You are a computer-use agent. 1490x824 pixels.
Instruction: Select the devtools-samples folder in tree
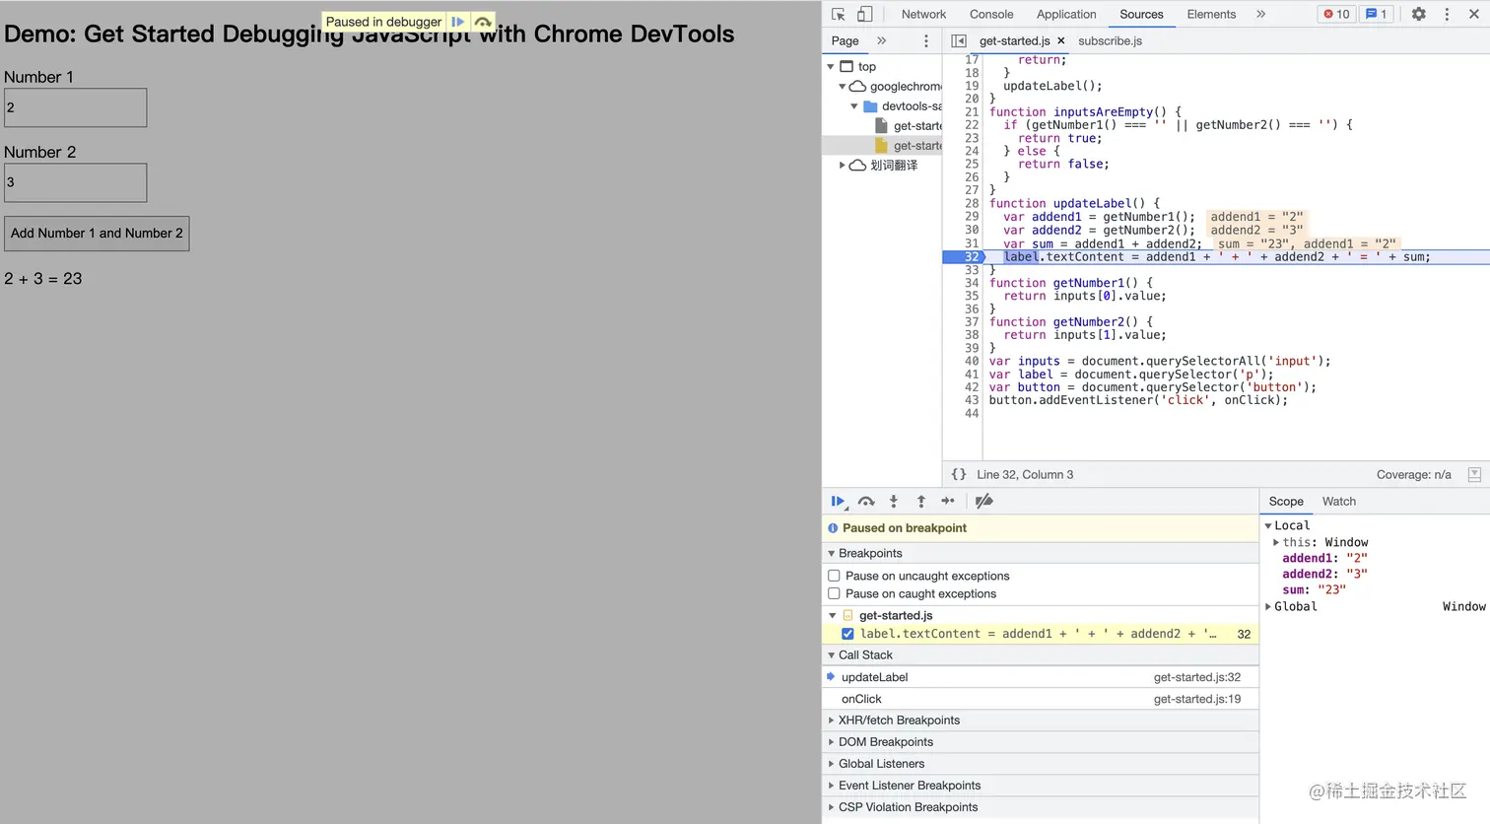(902, 105)
